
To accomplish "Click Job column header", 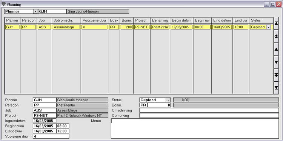I will tap(45, 20).
